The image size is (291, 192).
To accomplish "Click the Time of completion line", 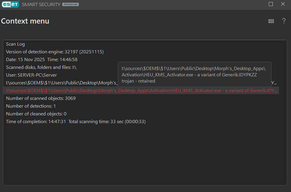I will click(x=76, y=121).
